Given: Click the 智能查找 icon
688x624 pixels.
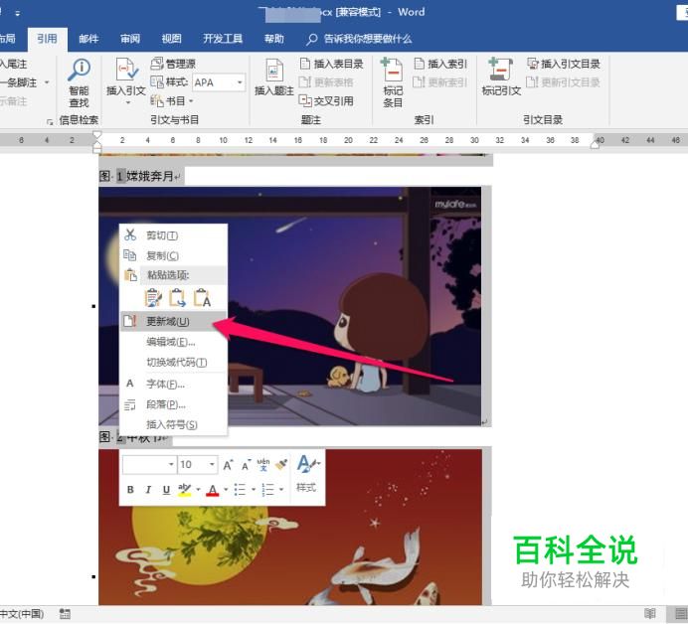Looking at the screenshot, I should tap(79, 83).
